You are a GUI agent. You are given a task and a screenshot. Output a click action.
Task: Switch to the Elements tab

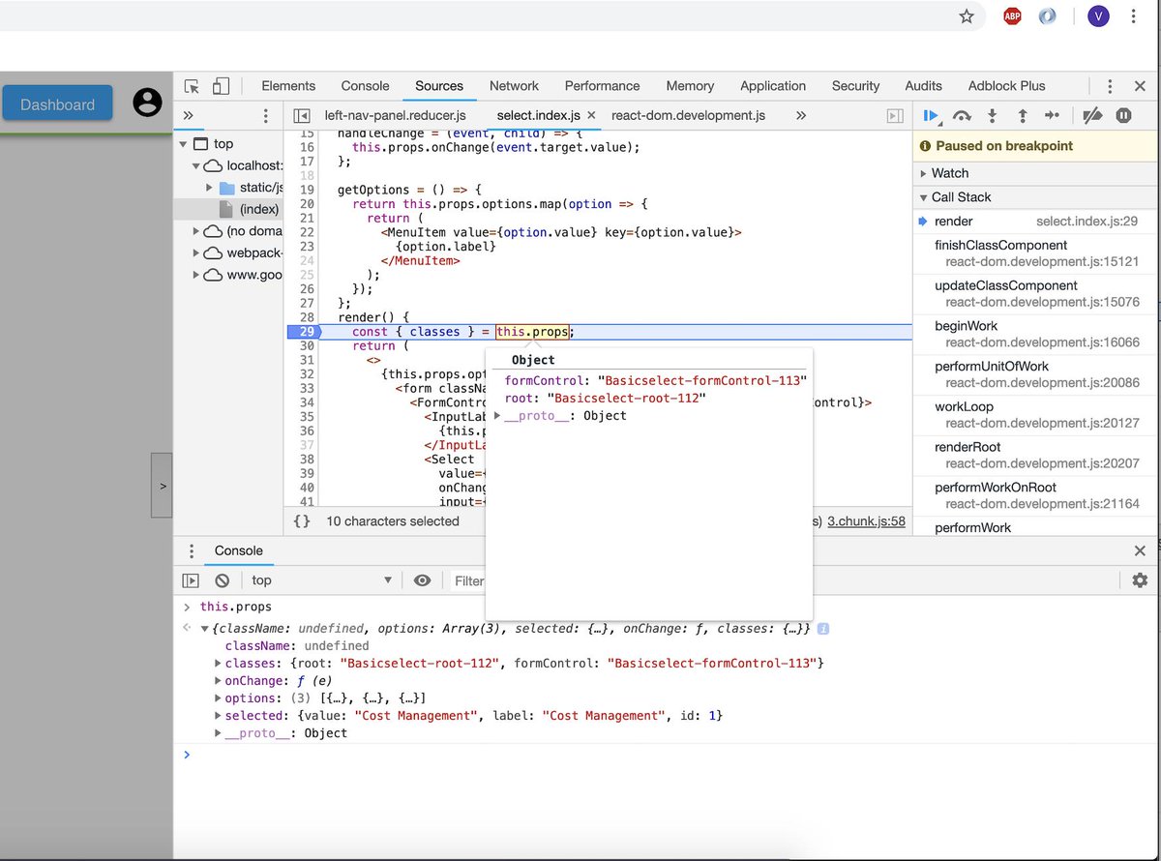click(x=288, y=86)
